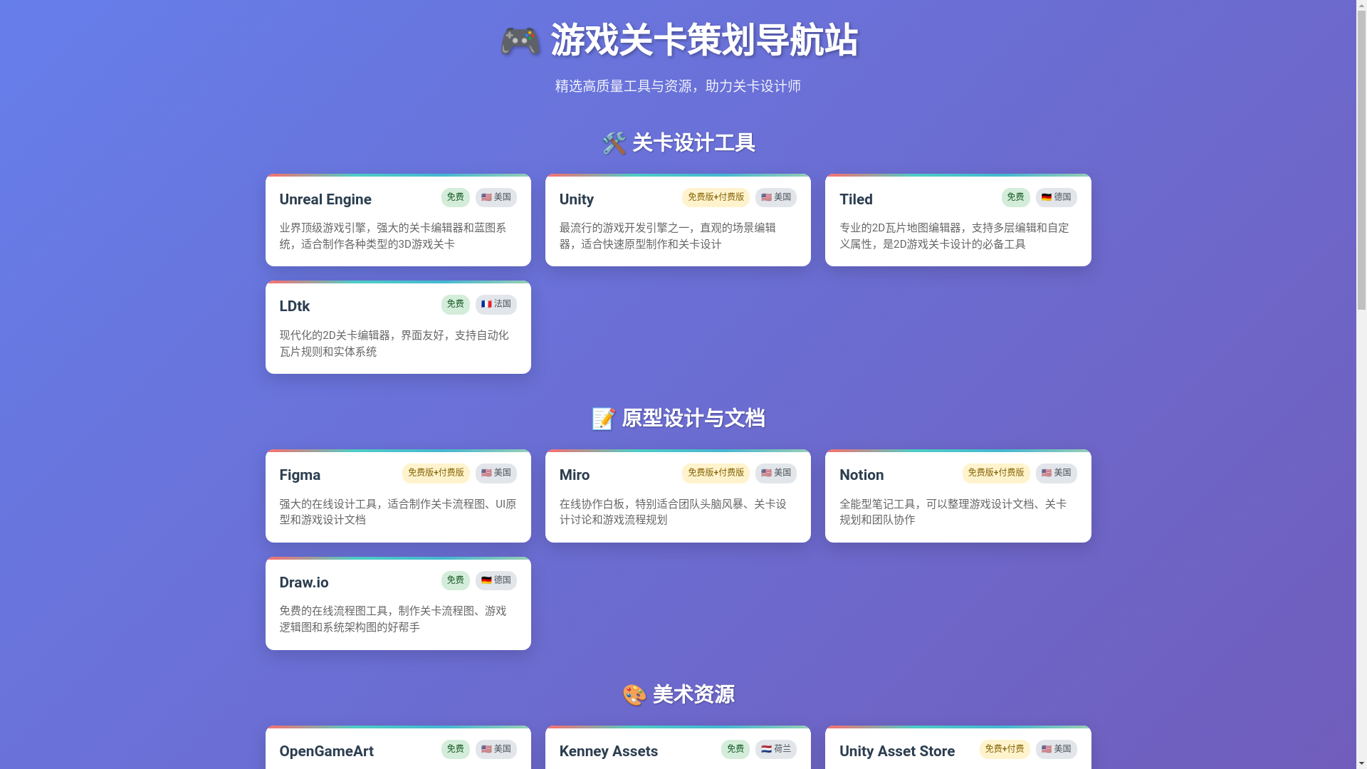
Task: Click the 美术资源 section heading
Action: point(693,695)
